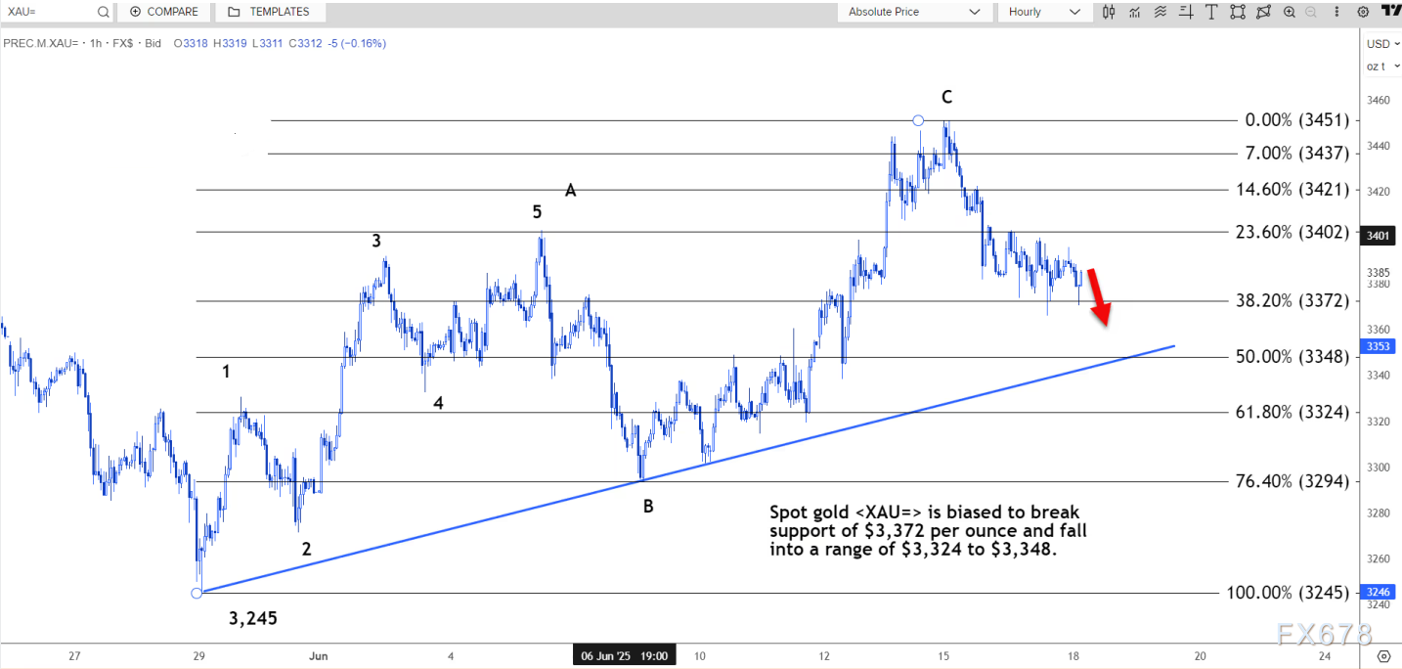Open the chart settings gear
This screenshot has width=1402, height=669.
click(x=1363, y=12)
